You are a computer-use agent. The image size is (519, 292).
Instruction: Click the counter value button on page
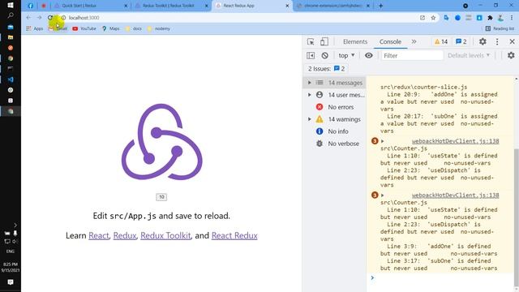(161, 197)
